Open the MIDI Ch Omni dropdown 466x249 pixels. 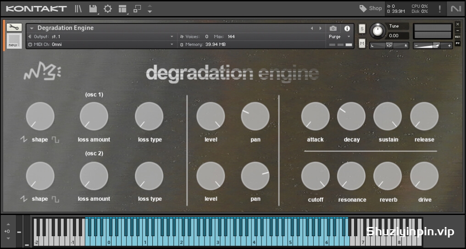click(x=101, y=44)
